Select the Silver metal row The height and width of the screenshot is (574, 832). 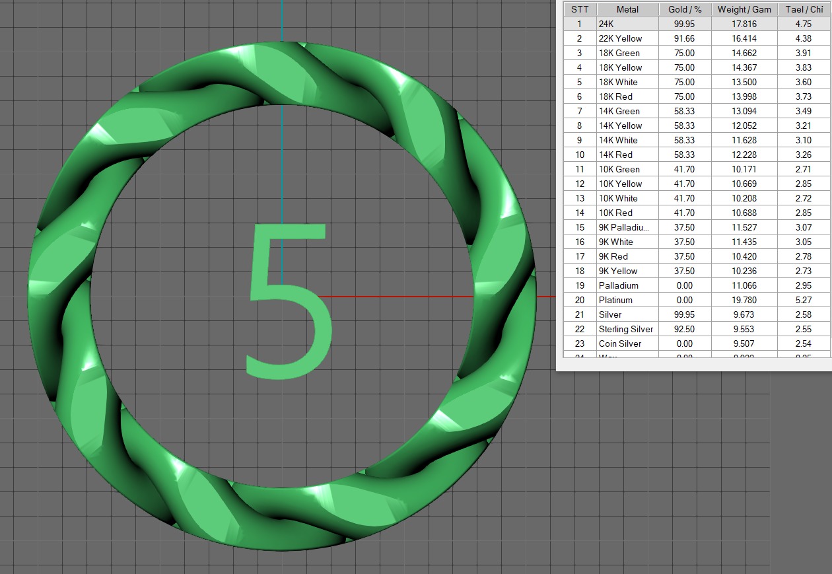pyautogui.click(x=697, y=314)
